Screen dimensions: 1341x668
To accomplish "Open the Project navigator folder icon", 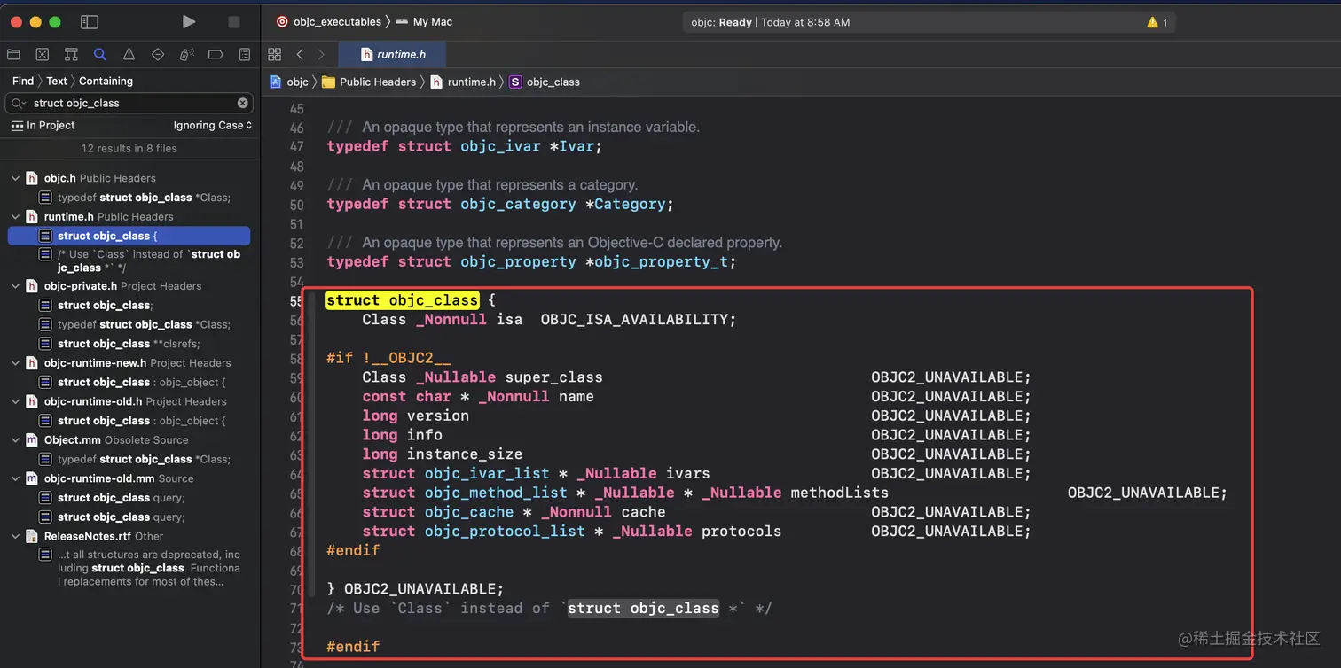I will click(13, 55).
